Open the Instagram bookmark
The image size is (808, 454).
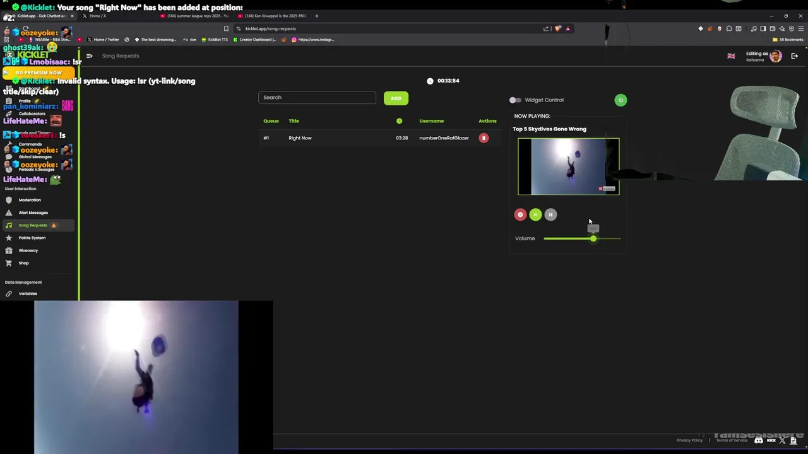tap(313, 40)
